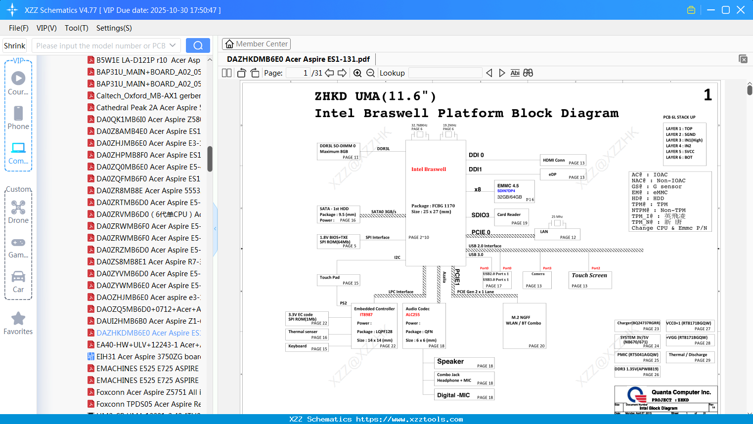Click the file list vertical scrollbar thumb

pyautogui.click(x=210, y=159)
